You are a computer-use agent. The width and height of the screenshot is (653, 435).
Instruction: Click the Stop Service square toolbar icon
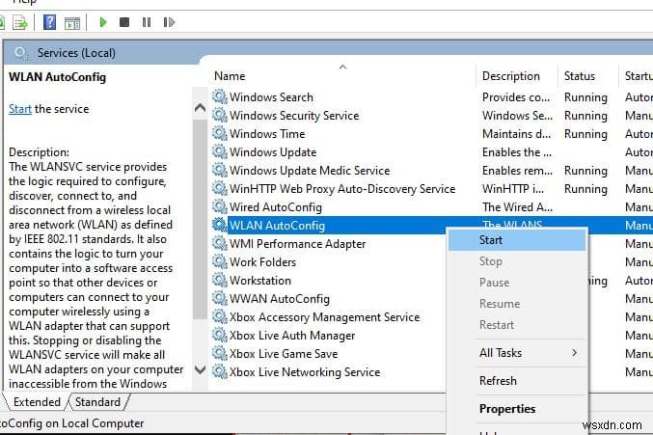(124, 22)
